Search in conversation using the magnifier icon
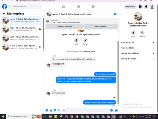 tap(142, 33)
